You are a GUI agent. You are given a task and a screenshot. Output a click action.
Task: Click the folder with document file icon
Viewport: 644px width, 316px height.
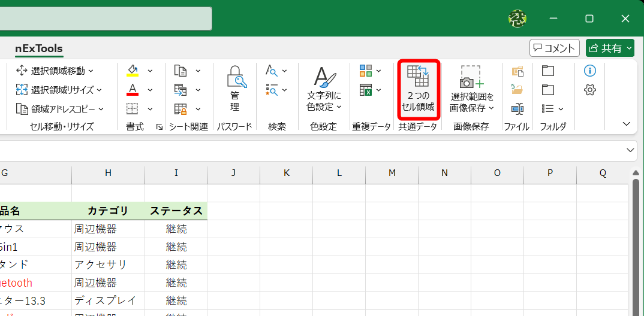point(517,71)
